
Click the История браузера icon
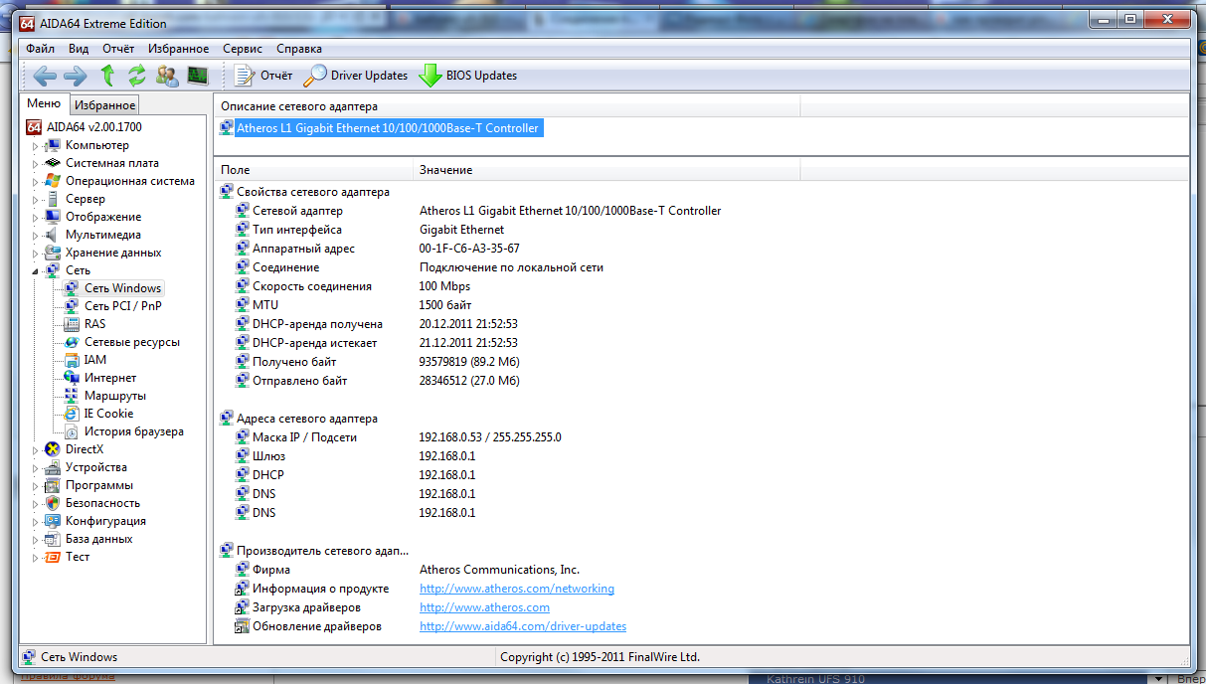coord(72,431)
